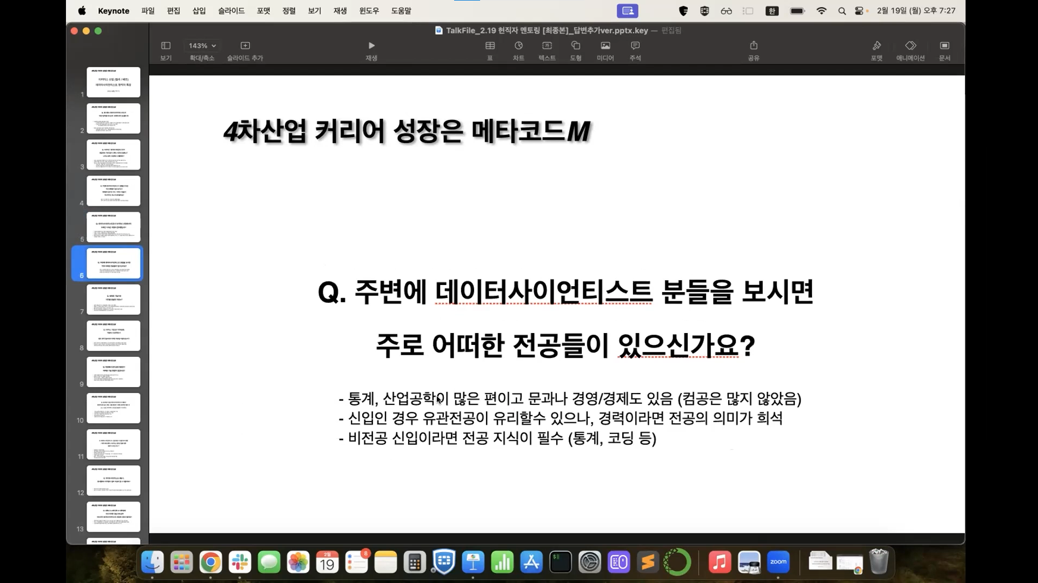Screen dimensions: 1038x583
Task: Open the 삽입 menu
Action: 199,11
